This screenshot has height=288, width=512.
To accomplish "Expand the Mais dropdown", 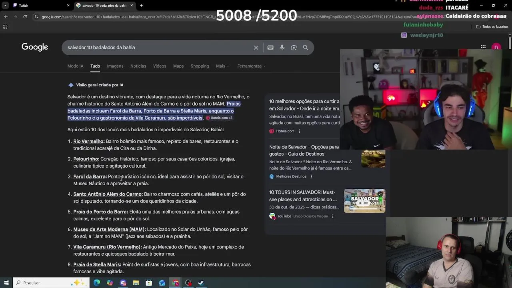I will tap(222, 66).
